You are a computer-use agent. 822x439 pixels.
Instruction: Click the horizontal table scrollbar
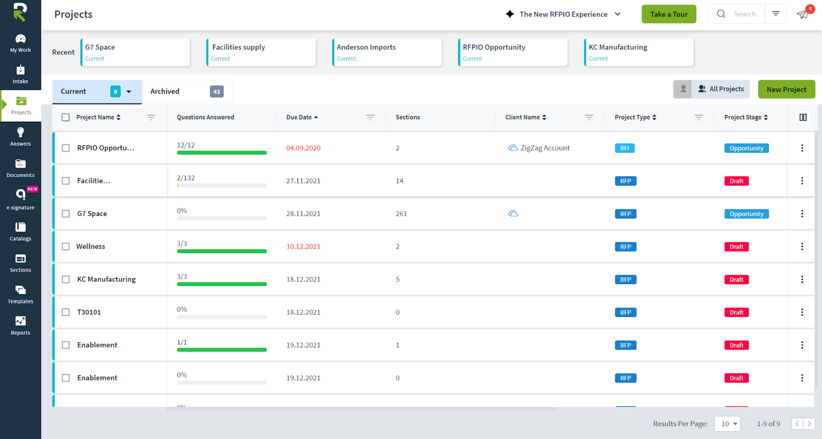pyautogui.click(x=362, y=409)
